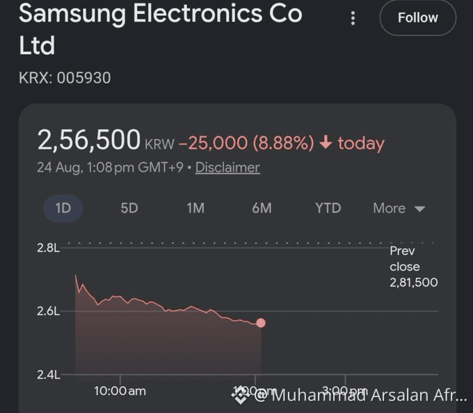Click the Samsung Electronics Co Ltd title

[160, 29]
